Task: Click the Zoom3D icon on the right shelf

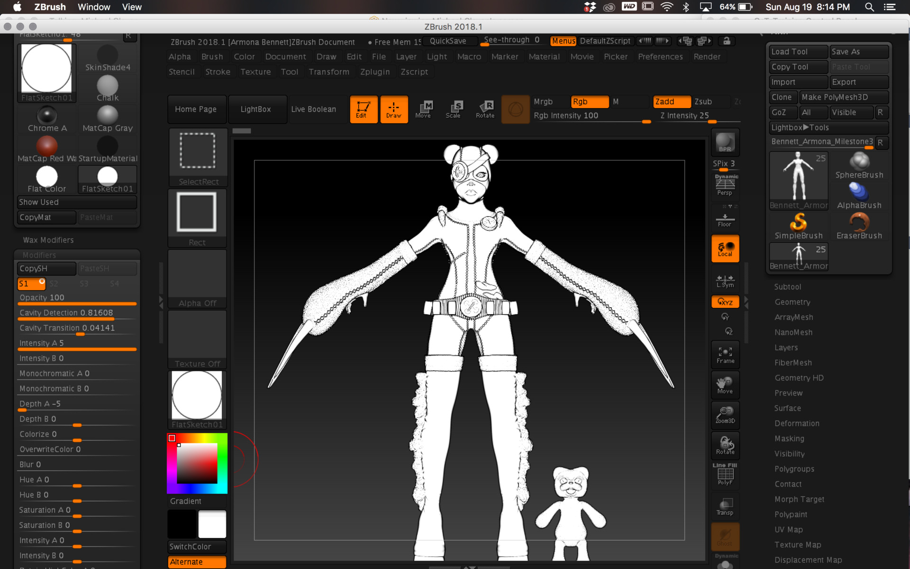Action: coord(725,414)
